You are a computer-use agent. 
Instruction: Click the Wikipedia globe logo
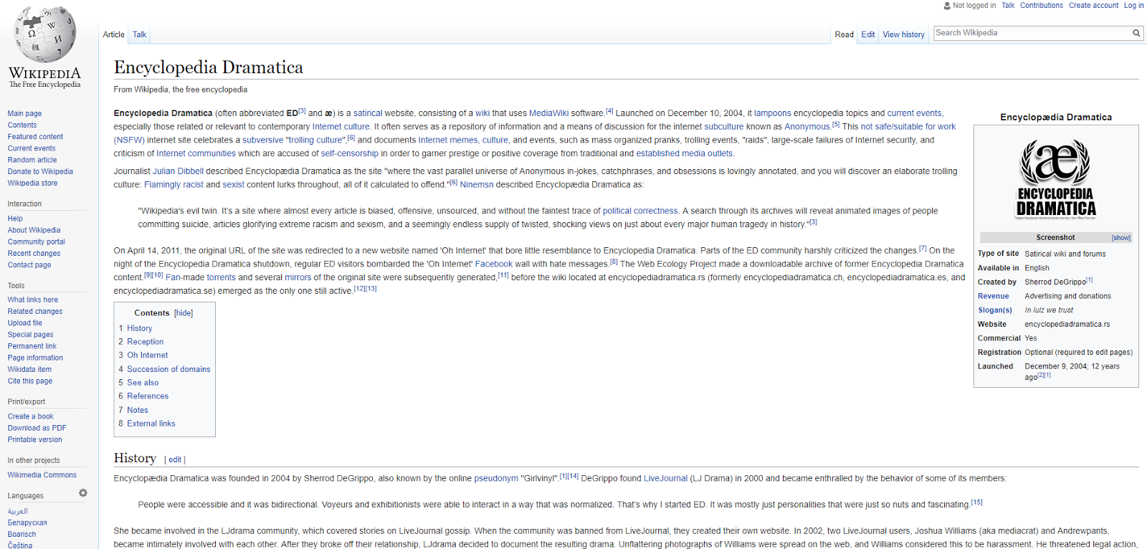[x=45, y=34]
